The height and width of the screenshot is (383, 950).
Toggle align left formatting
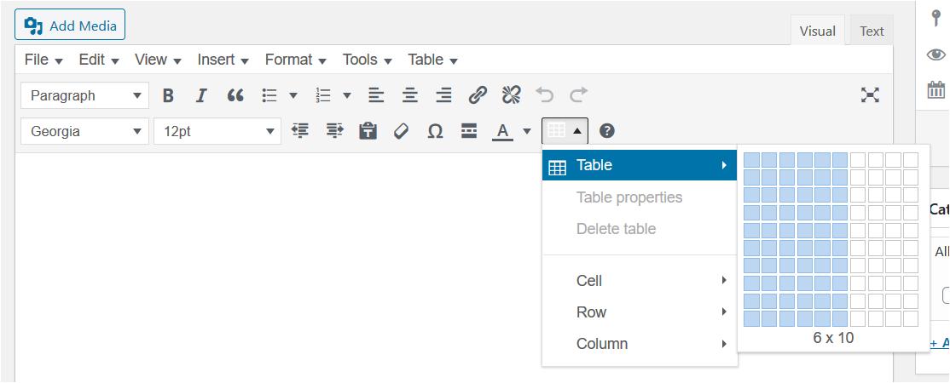pyautogui.click(x=376, y=95)
